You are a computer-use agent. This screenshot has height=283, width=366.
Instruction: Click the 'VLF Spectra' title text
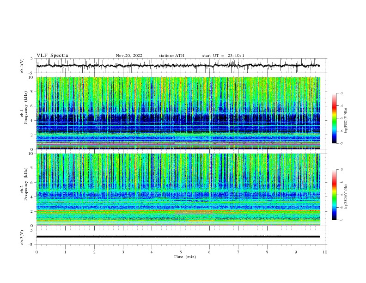click(52, 55)
